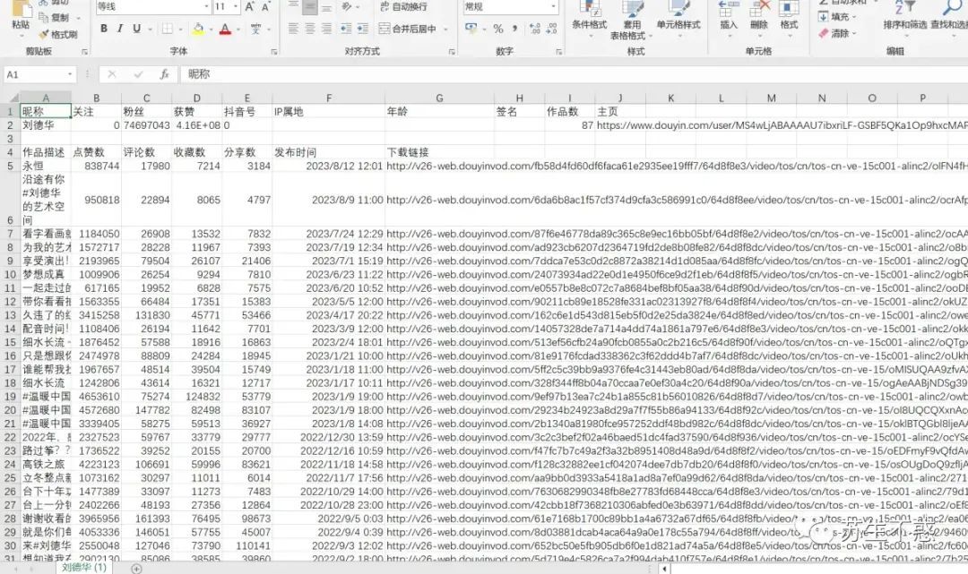968x574 pixels.
Task: Click the formula bar containing 昵称
Action: pos(575,74)
